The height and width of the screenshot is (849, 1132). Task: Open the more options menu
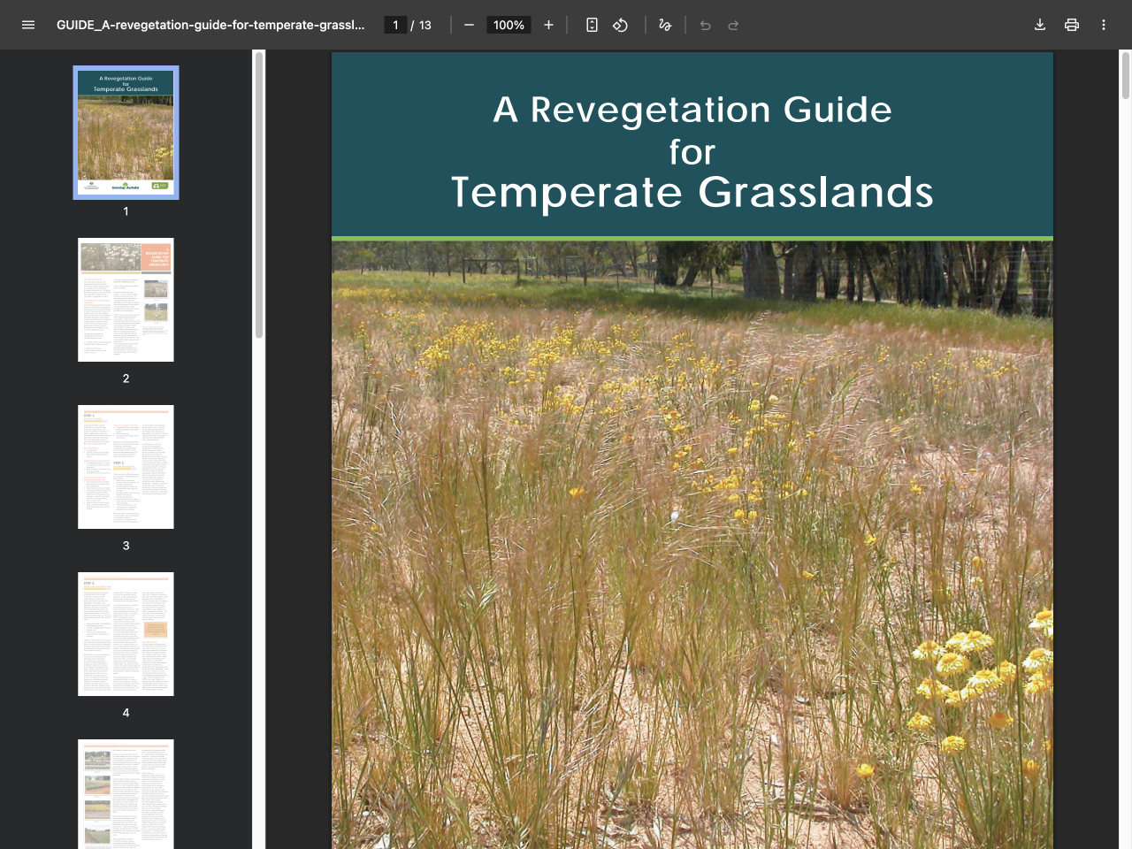coord(1104,25)
